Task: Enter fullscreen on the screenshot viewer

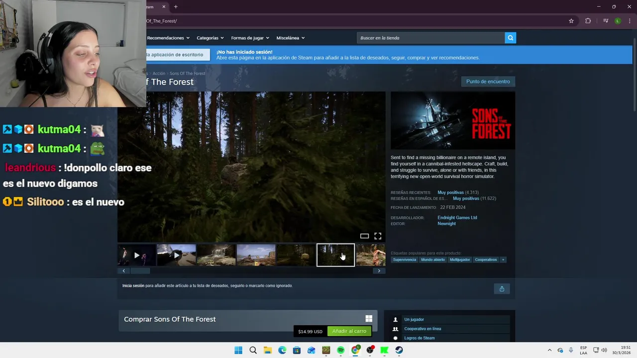Action: point(378,236)
